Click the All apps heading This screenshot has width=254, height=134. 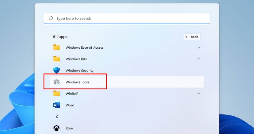tap(60, 37)
